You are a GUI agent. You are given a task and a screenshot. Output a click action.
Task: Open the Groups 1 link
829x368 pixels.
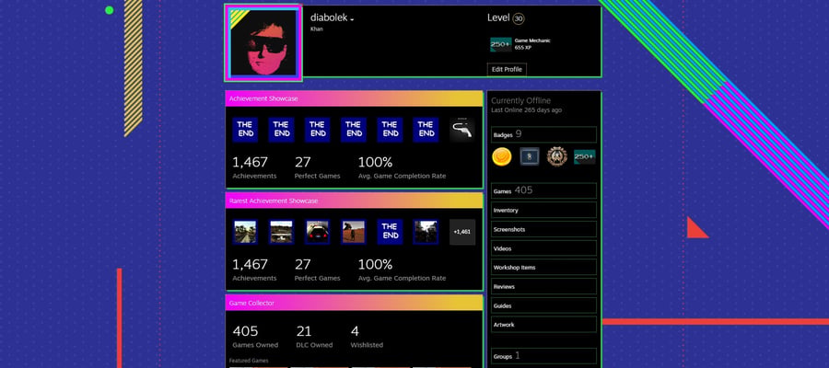coord(543,356)
